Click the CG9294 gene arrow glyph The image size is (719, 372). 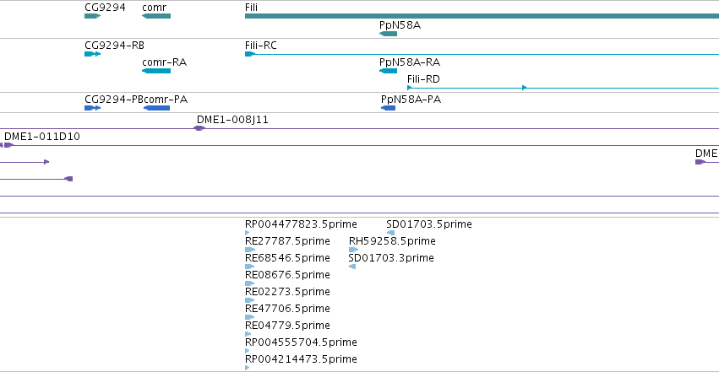[92, 16]
